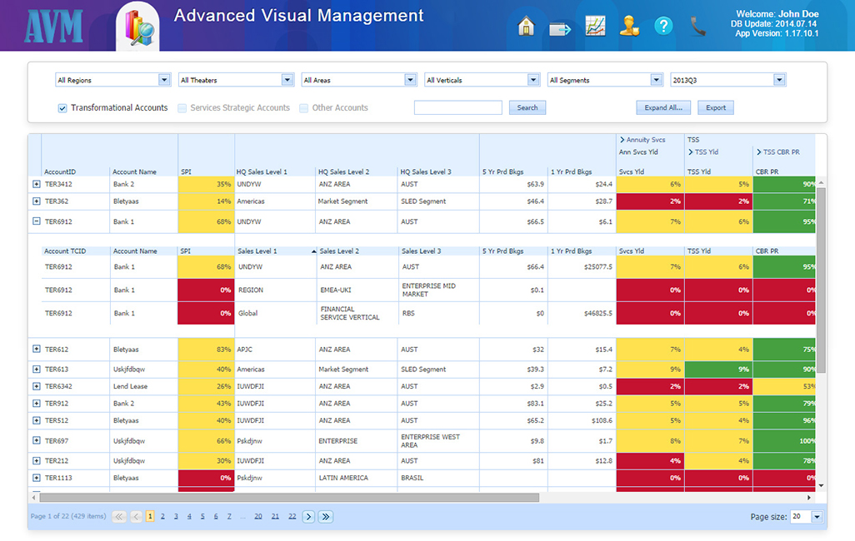Click the Export button
Image resolution: width=855 pixels, height=541 pixels.
[716, 107]
